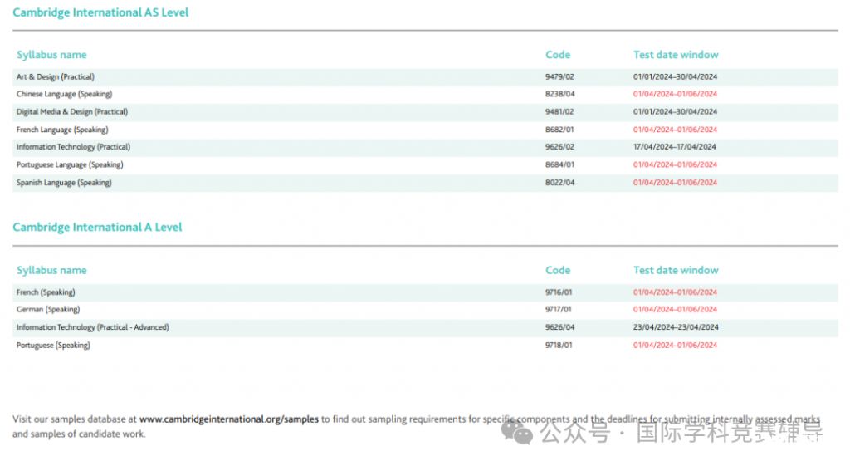
Task: Select Information Technology (Practical - Advanced) row name
Action: [93, 327]
